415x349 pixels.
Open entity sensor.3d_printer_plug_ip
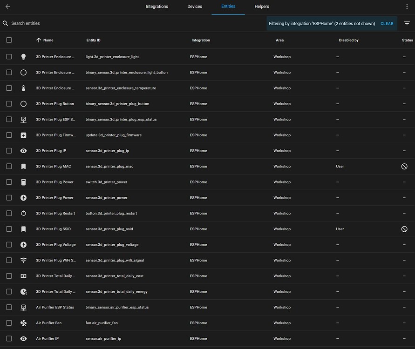click(x=107, y=151)
